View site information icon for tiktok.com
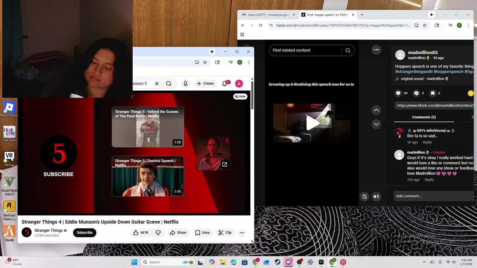 (271, 25)
